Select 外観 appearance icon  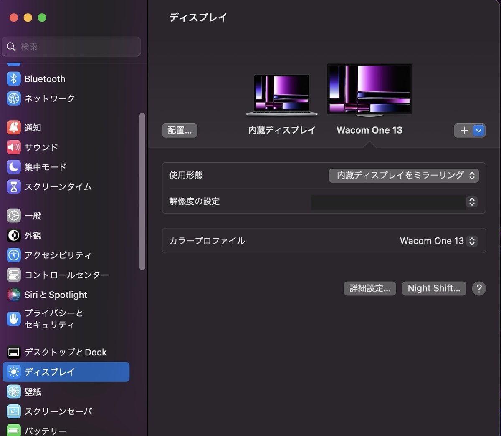click(14, 235)
